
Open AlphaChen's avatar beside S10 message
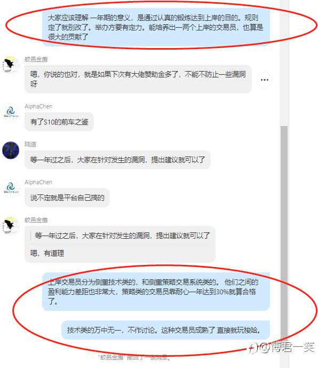(x=11, y=112)
